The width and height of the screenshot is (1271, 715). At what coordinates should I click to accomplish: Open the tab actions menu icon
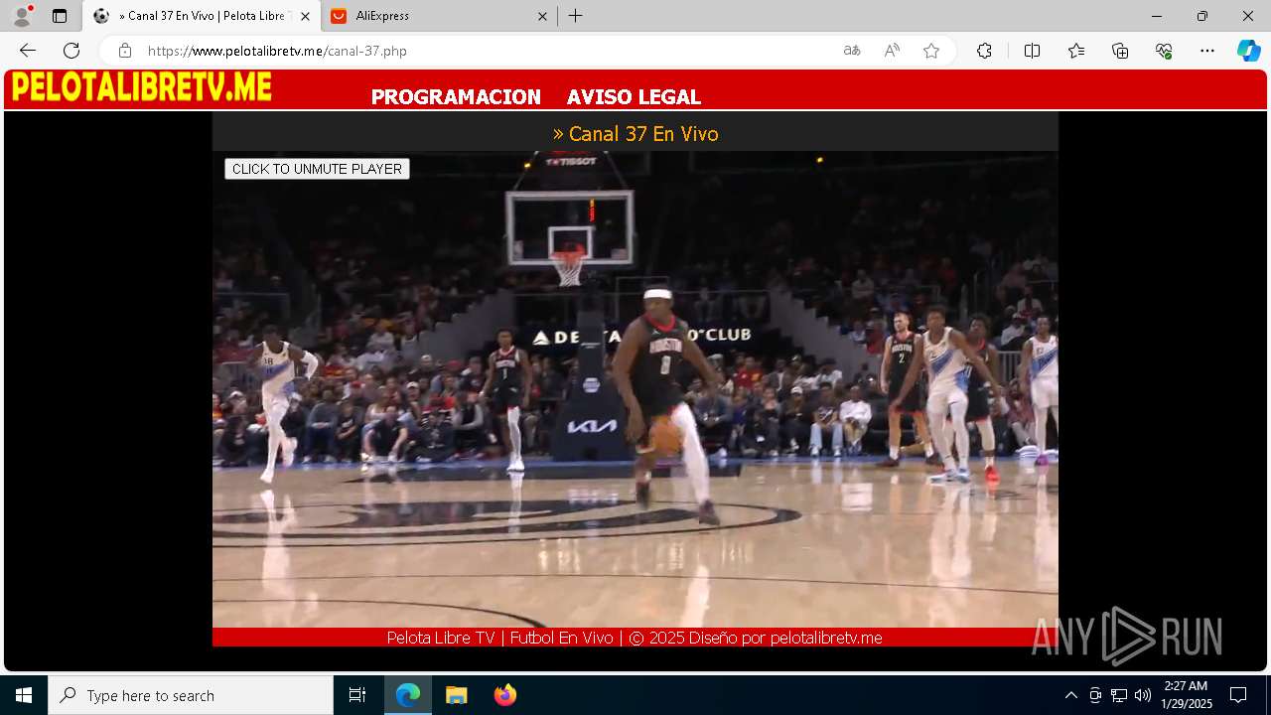[60, 16]
